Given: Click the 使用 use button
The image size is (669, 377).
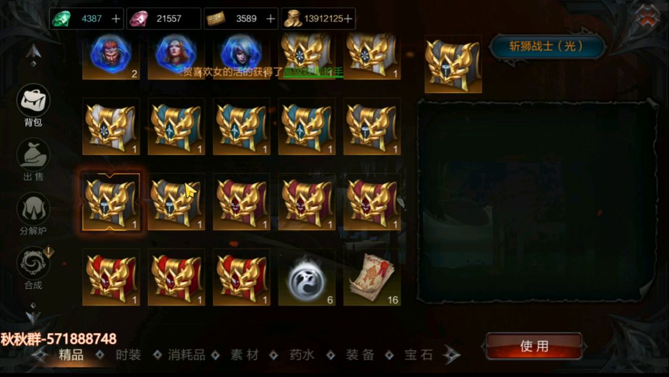Looking at the screenshot, I should tap(534, 346).
